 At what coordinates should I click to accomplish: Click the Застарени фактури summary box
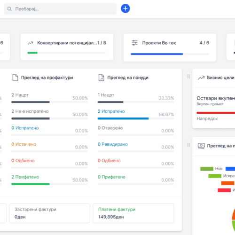tap(50, 213)
